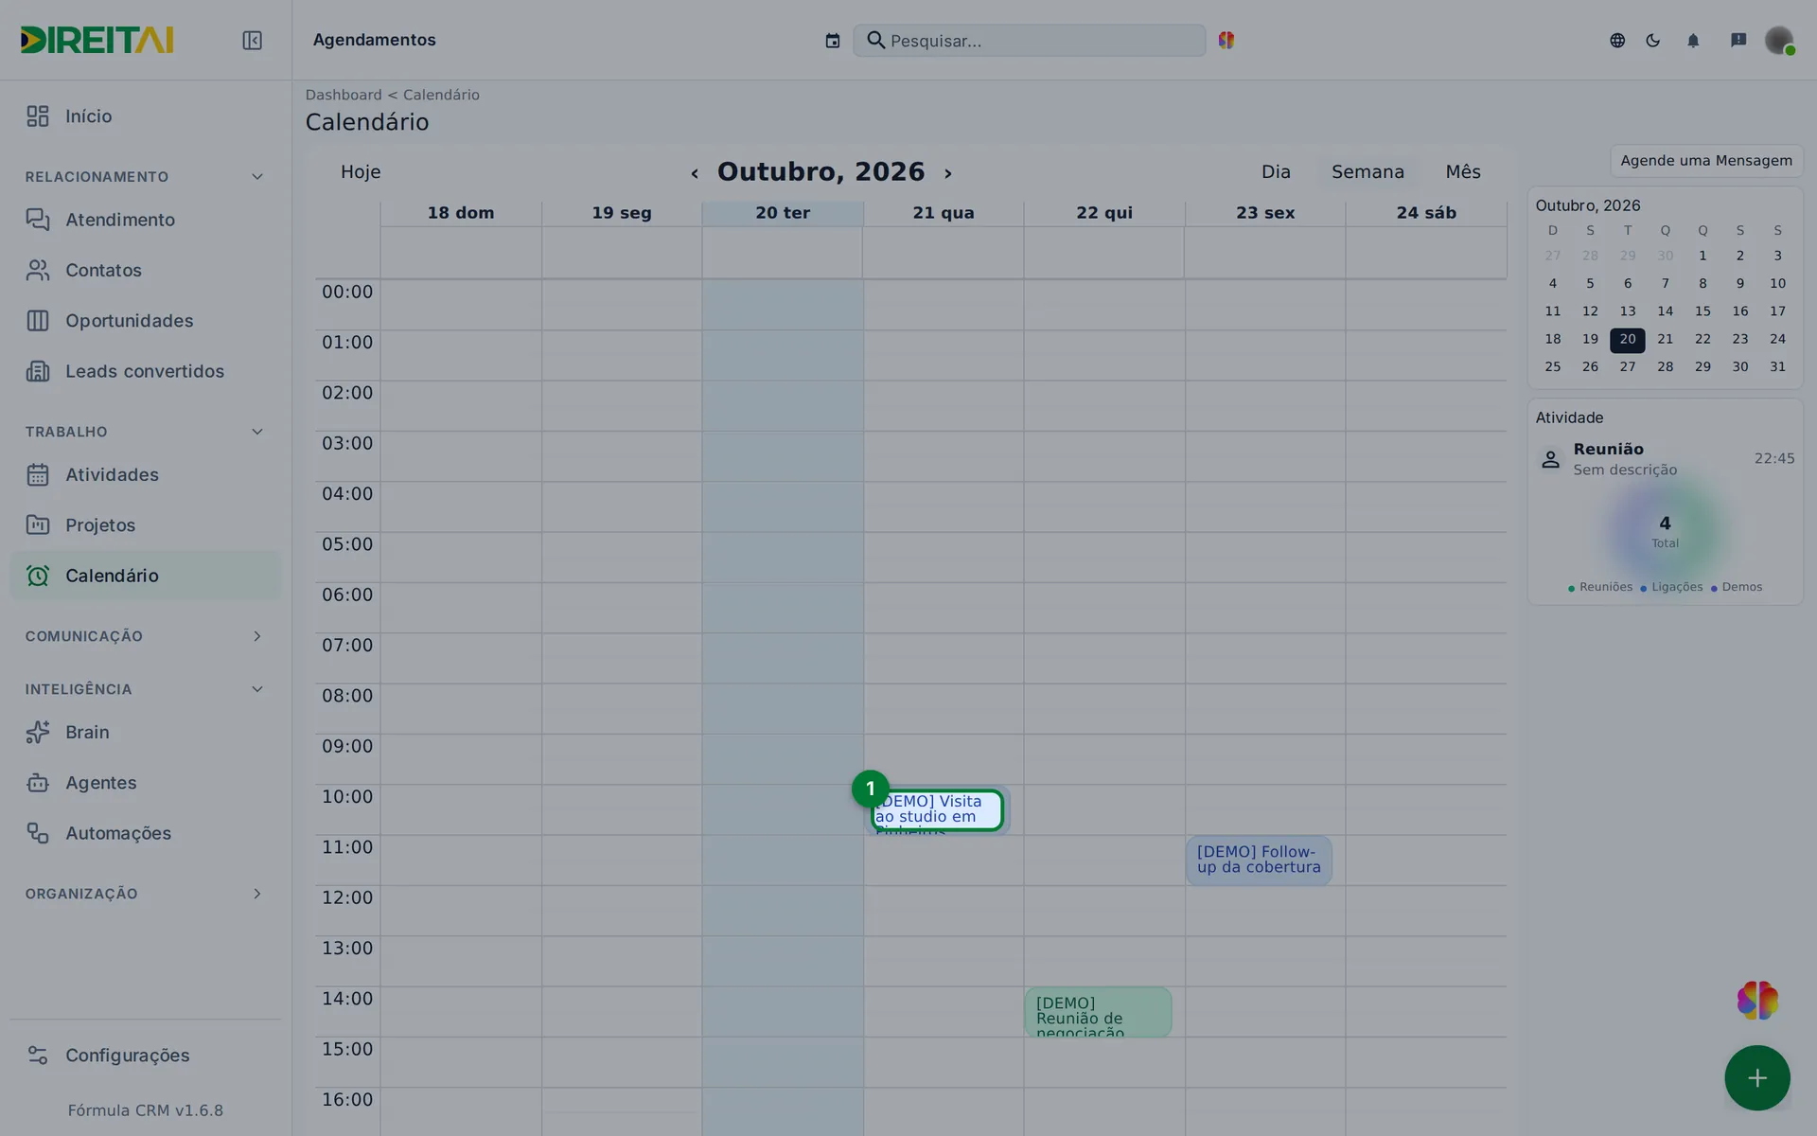Open the calendar picker icon beside search

(833, 41)
